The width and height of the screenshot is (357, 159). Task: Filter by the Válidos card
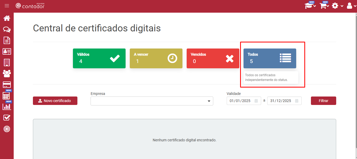pyautogui.click(x=99, y=58)
